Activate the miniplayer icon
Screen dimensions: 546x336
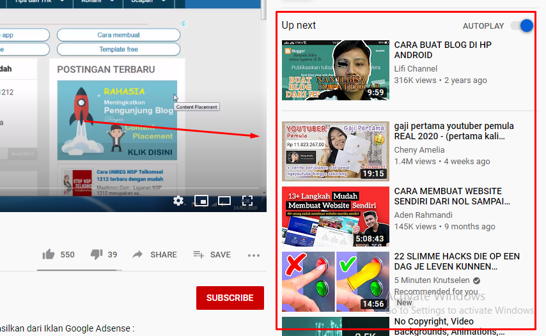point(201,201)
